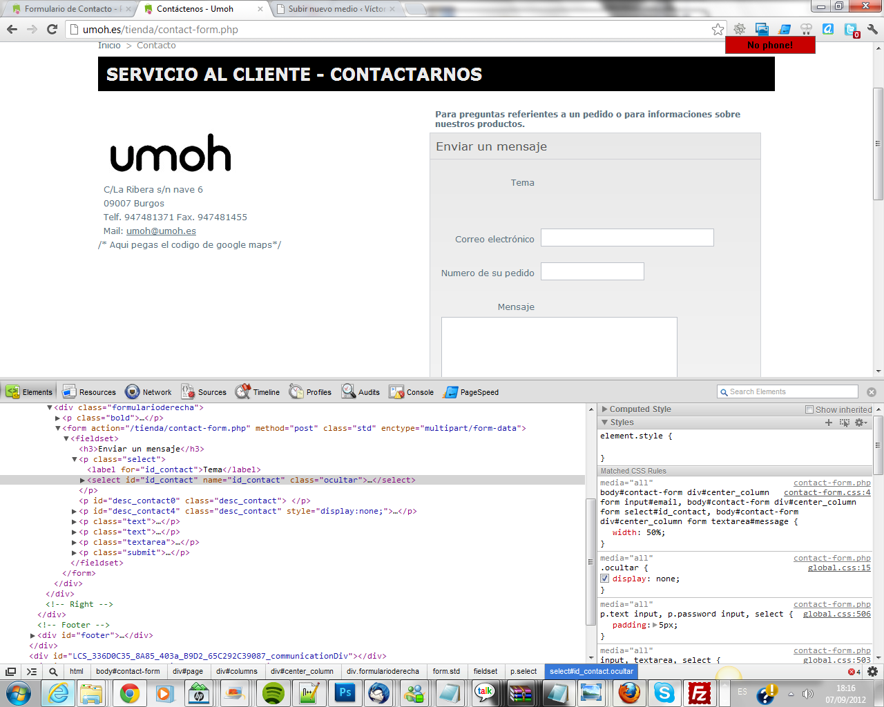This screenshot has height=707, width=884.
Task: Expand the Computed Style section
Action: click(x=605, y=409)
